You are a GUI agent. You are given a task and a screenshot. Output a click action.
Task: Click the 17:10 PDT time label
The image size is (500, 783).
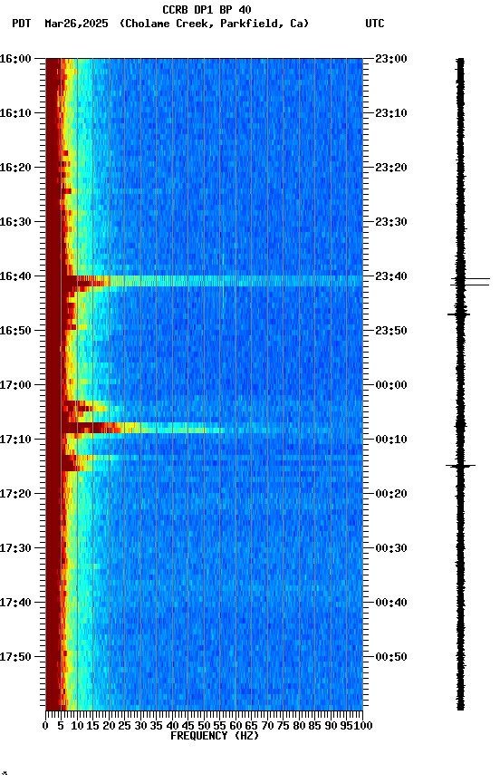tap(15, 440)
